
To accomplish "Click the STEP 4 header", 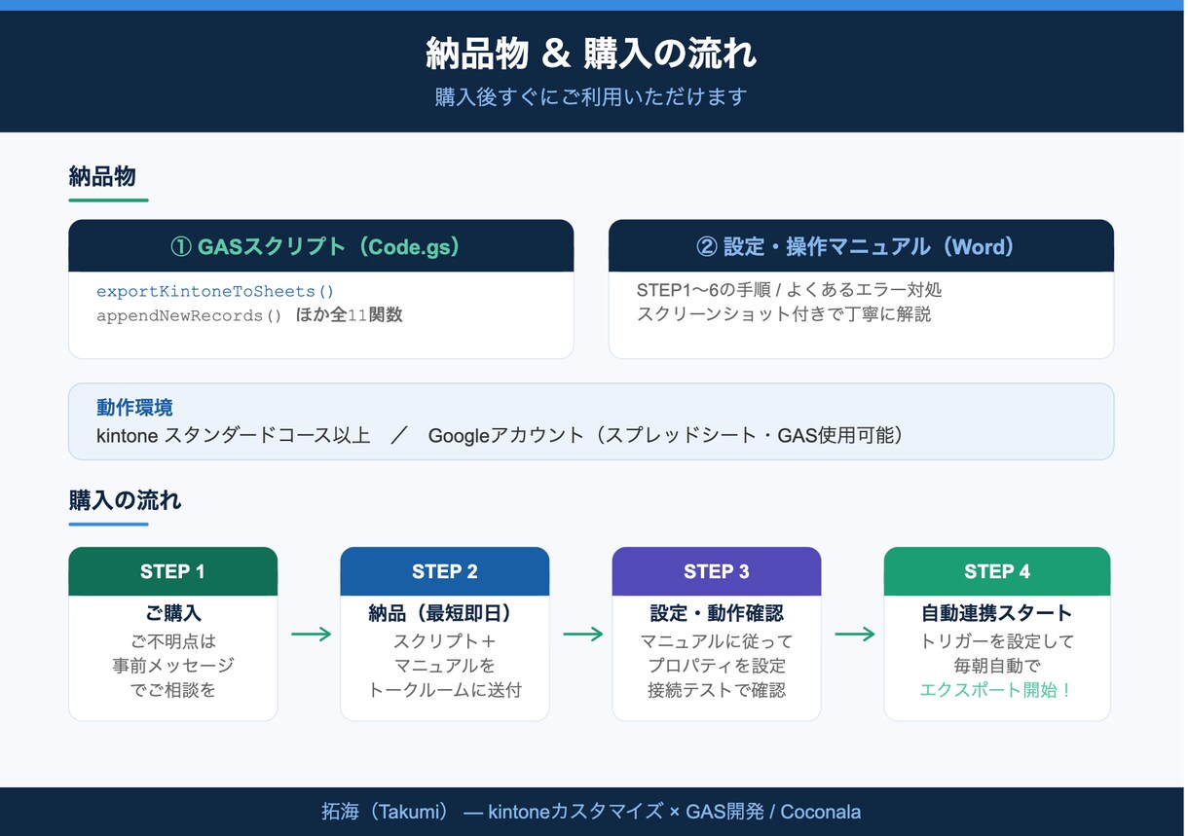I will [997, 571].
